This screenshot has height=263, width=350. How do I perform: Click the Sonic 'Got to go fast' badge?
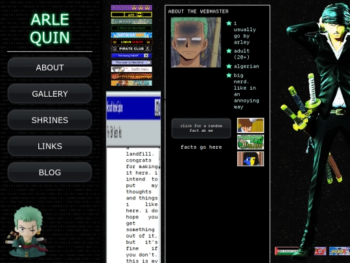point(132,35)
